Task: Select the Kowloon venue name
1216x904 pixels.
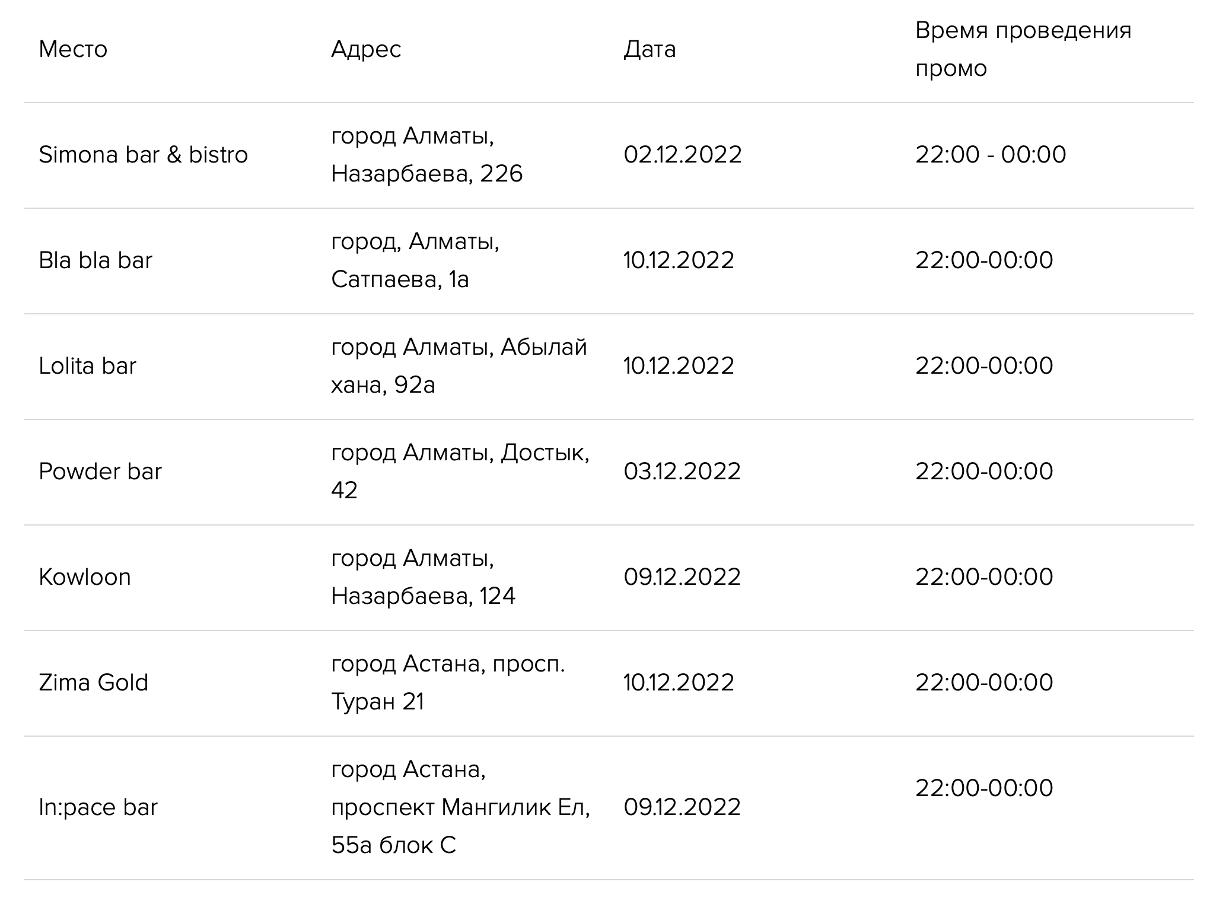Action: click(85, 577)
